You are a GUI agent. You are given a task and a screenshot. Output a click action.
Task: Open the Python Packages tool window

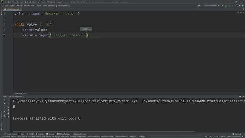(64, 134)
